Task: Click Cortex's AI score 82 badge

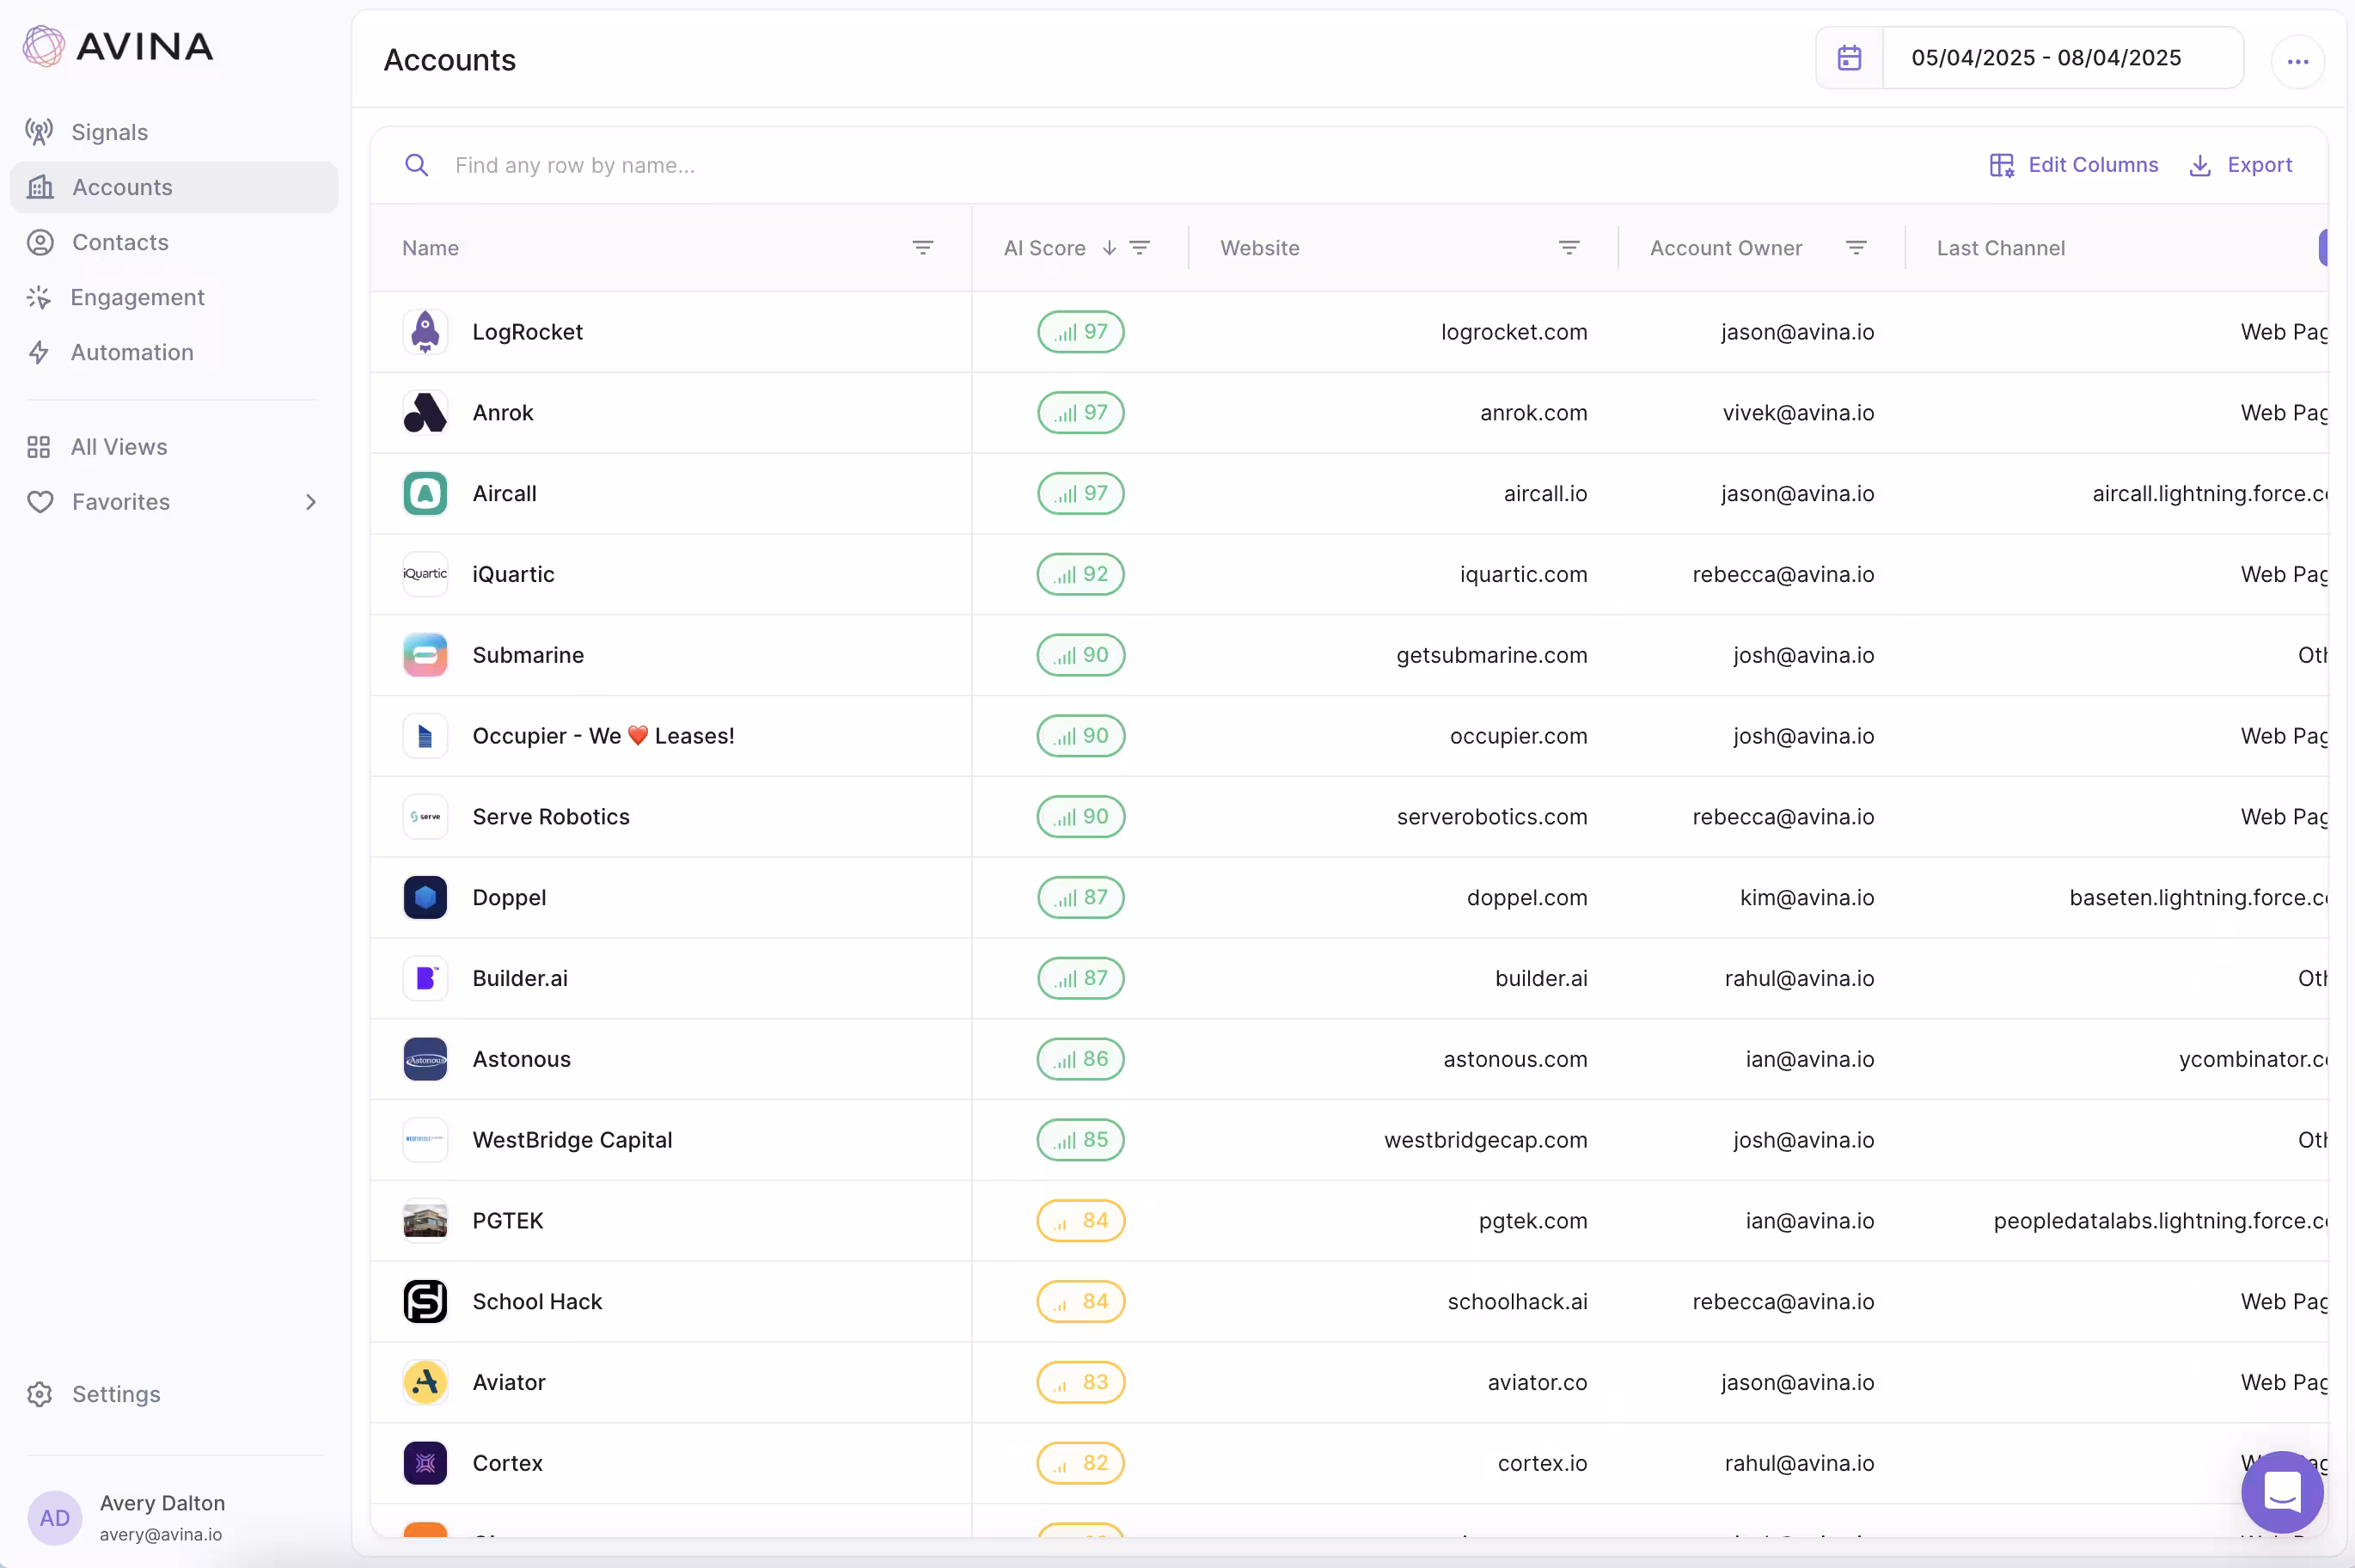Action: pos(1080,1463)
